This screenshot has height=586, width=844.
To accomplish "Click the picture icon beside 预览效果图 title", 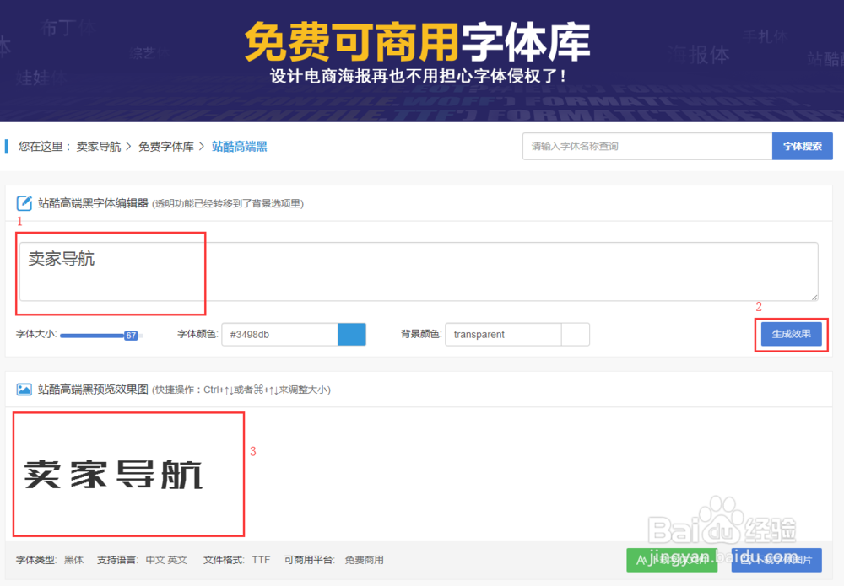I will pyautogui.click(x=23, y=390).
